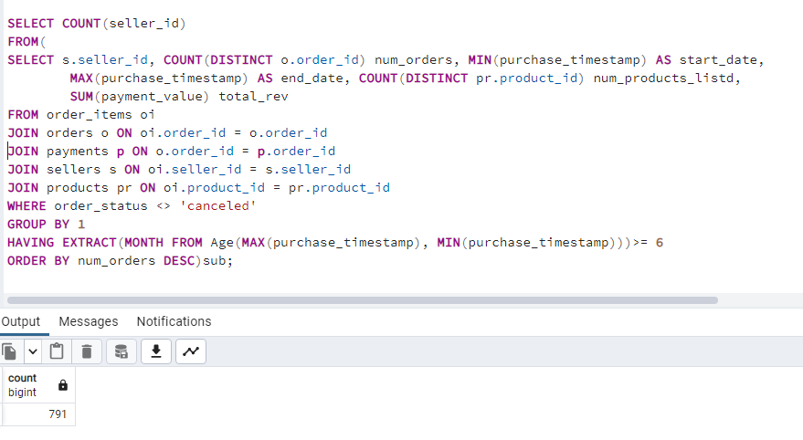Image resolution: width=803 pixels, height=440 pixels.
Task: Click 'num_products_listd' alias text
Action: [x=663, y=79]
